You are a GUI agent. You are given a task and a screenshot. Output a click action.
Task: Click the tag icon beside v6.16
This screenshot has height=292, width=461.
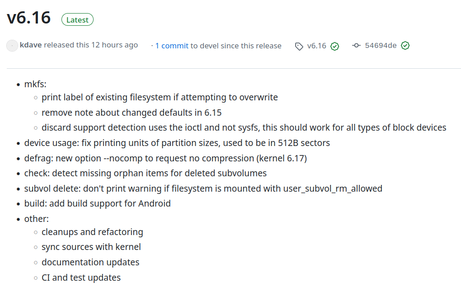tap(299, 47)
